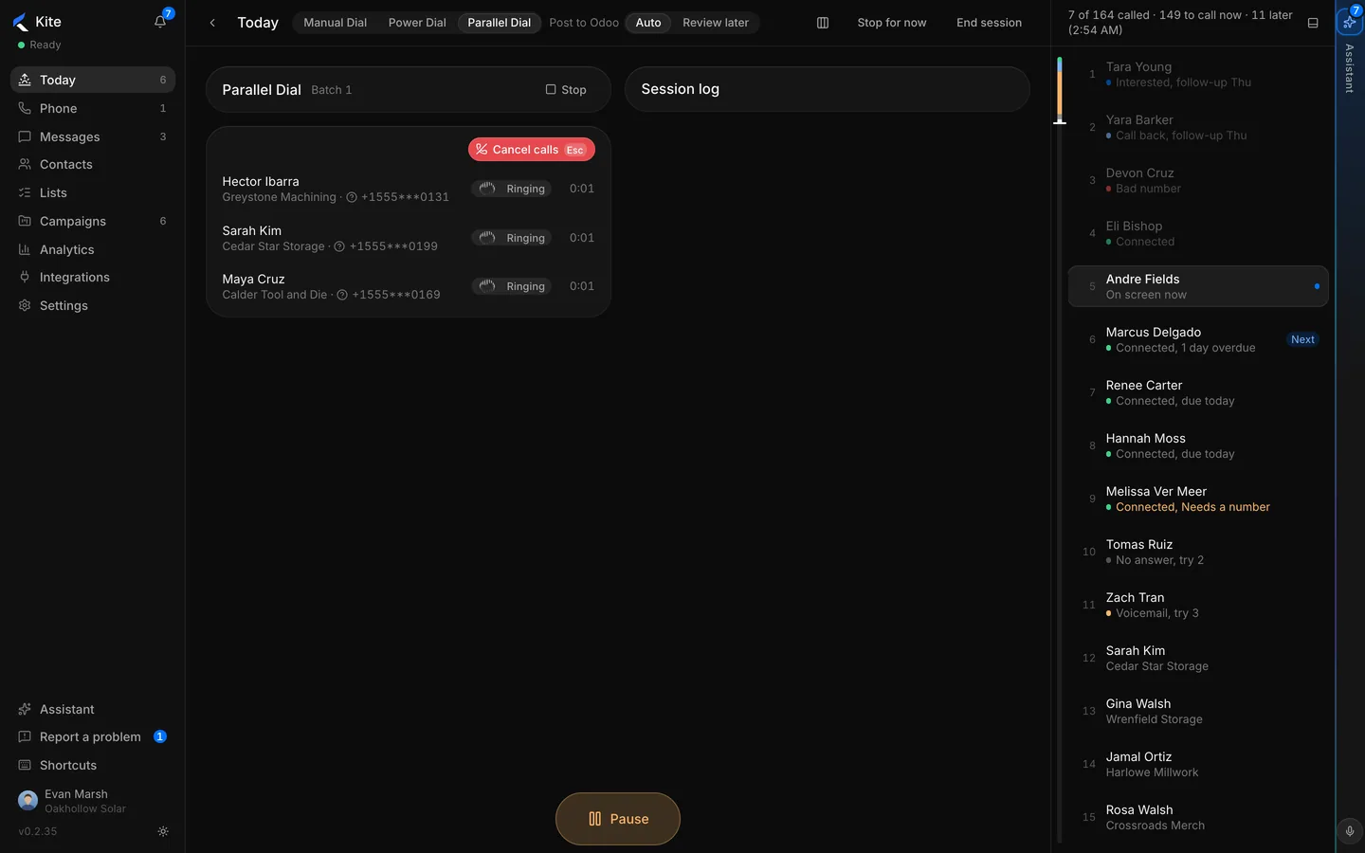The width and height of the screenshot is (1365, 853).
Task: Select Marcus Delgado in the queue
Action: coord(1198,339)
